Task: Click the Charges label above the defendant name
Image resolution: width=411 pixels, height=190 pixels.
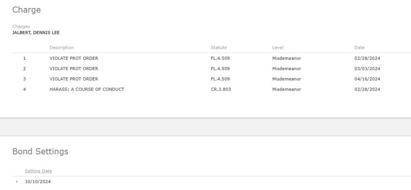Action: coord(21,26)
